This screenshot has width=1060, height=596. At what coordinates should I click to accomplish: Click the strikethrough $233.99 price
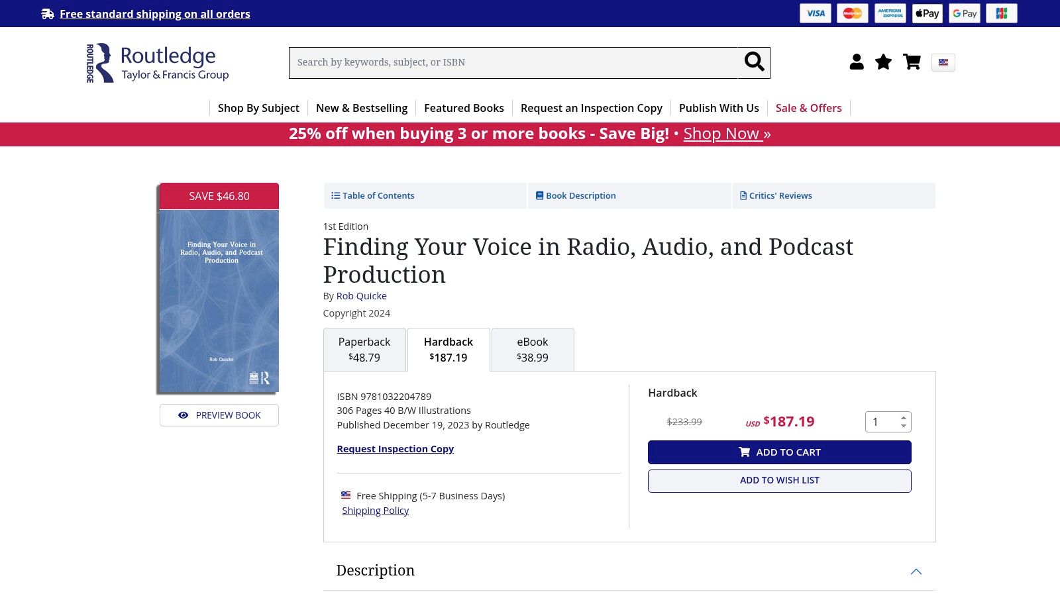[x=684, y=422]
